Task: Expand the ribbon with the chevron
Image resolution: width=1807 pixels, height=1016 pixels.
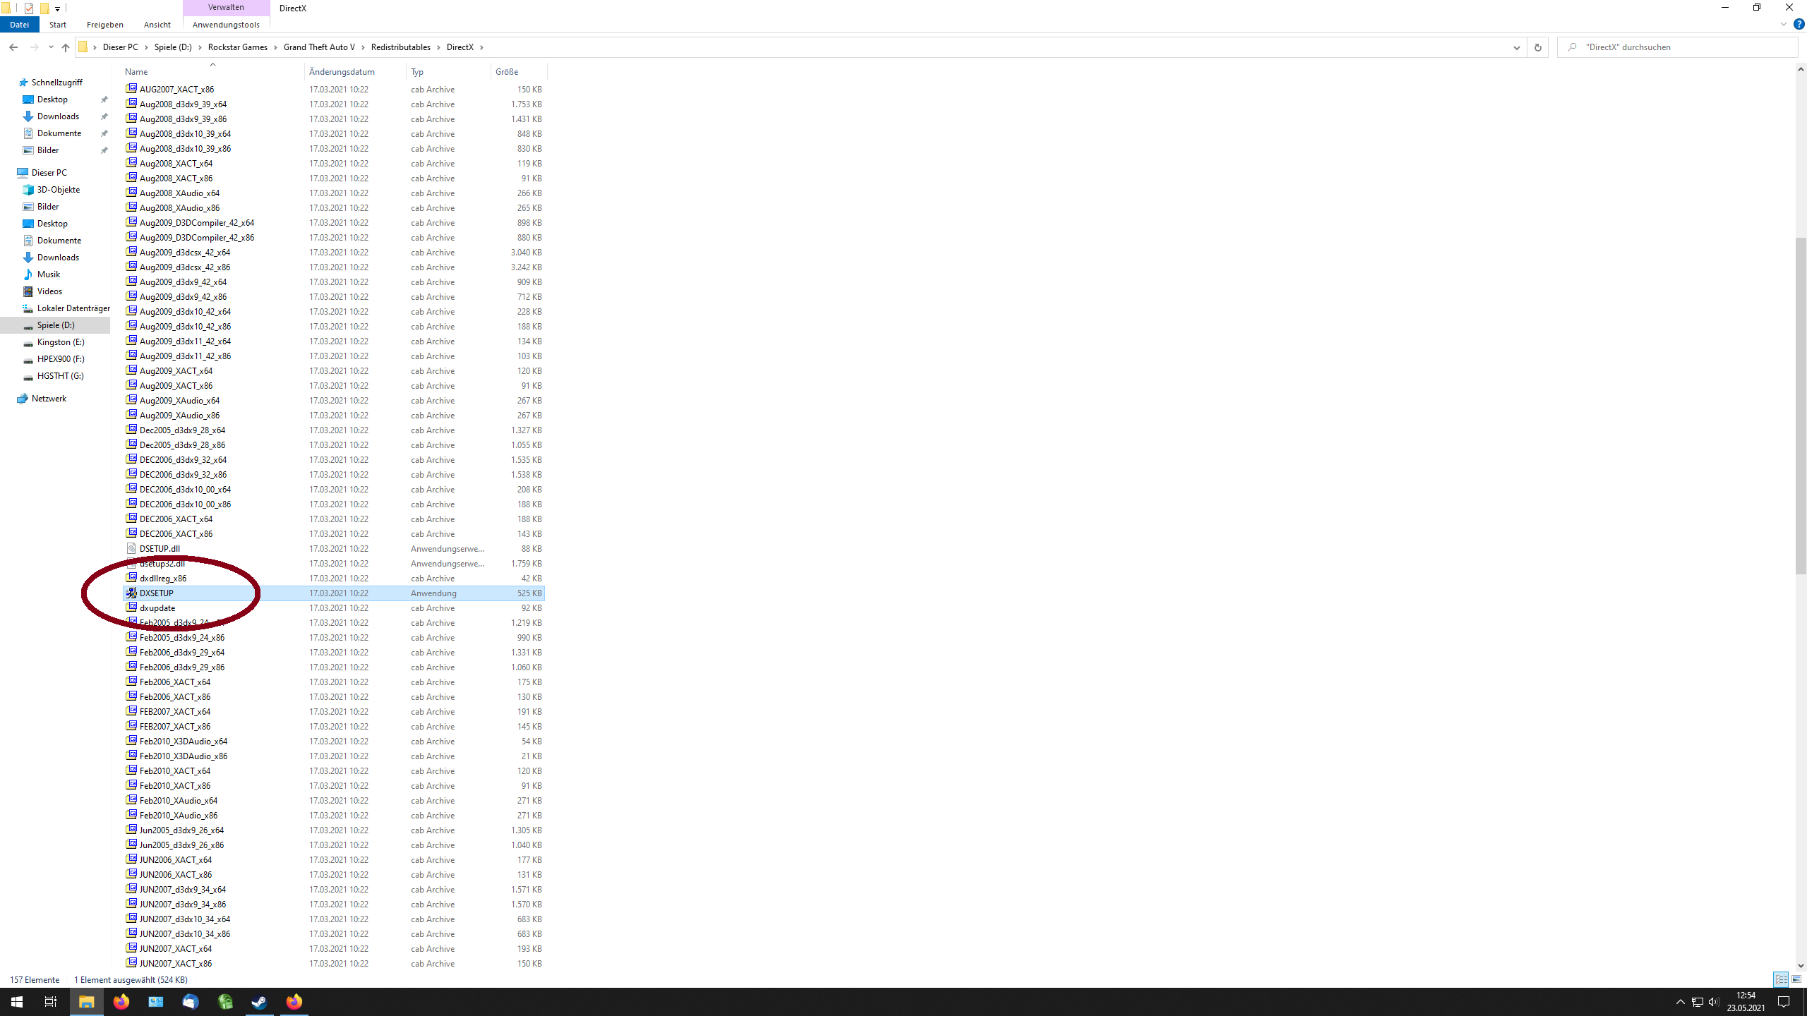Action: (1783, 24)
